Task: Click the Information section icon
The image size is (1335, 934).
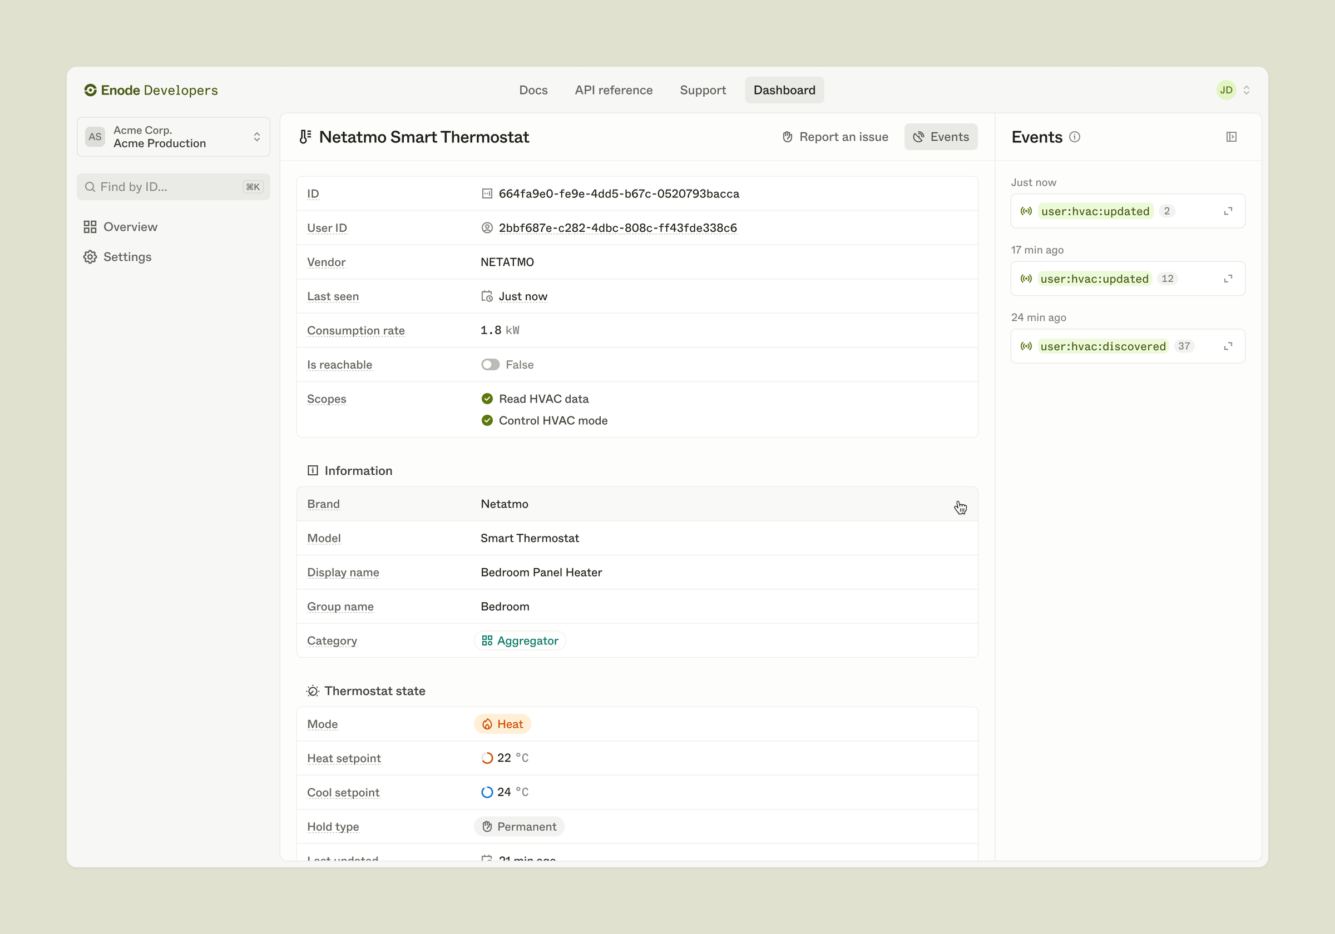Action: 313,470
